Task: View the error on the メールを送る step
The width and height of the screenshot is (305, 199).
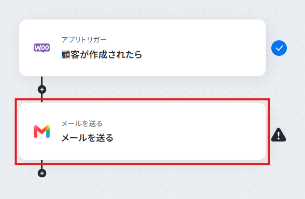Action: click(279, 135)
